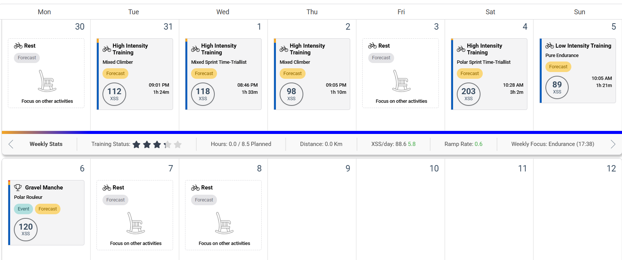Click the 203 XSS score circle
Viewport: 622px width, 260px height.
(468, 94)
